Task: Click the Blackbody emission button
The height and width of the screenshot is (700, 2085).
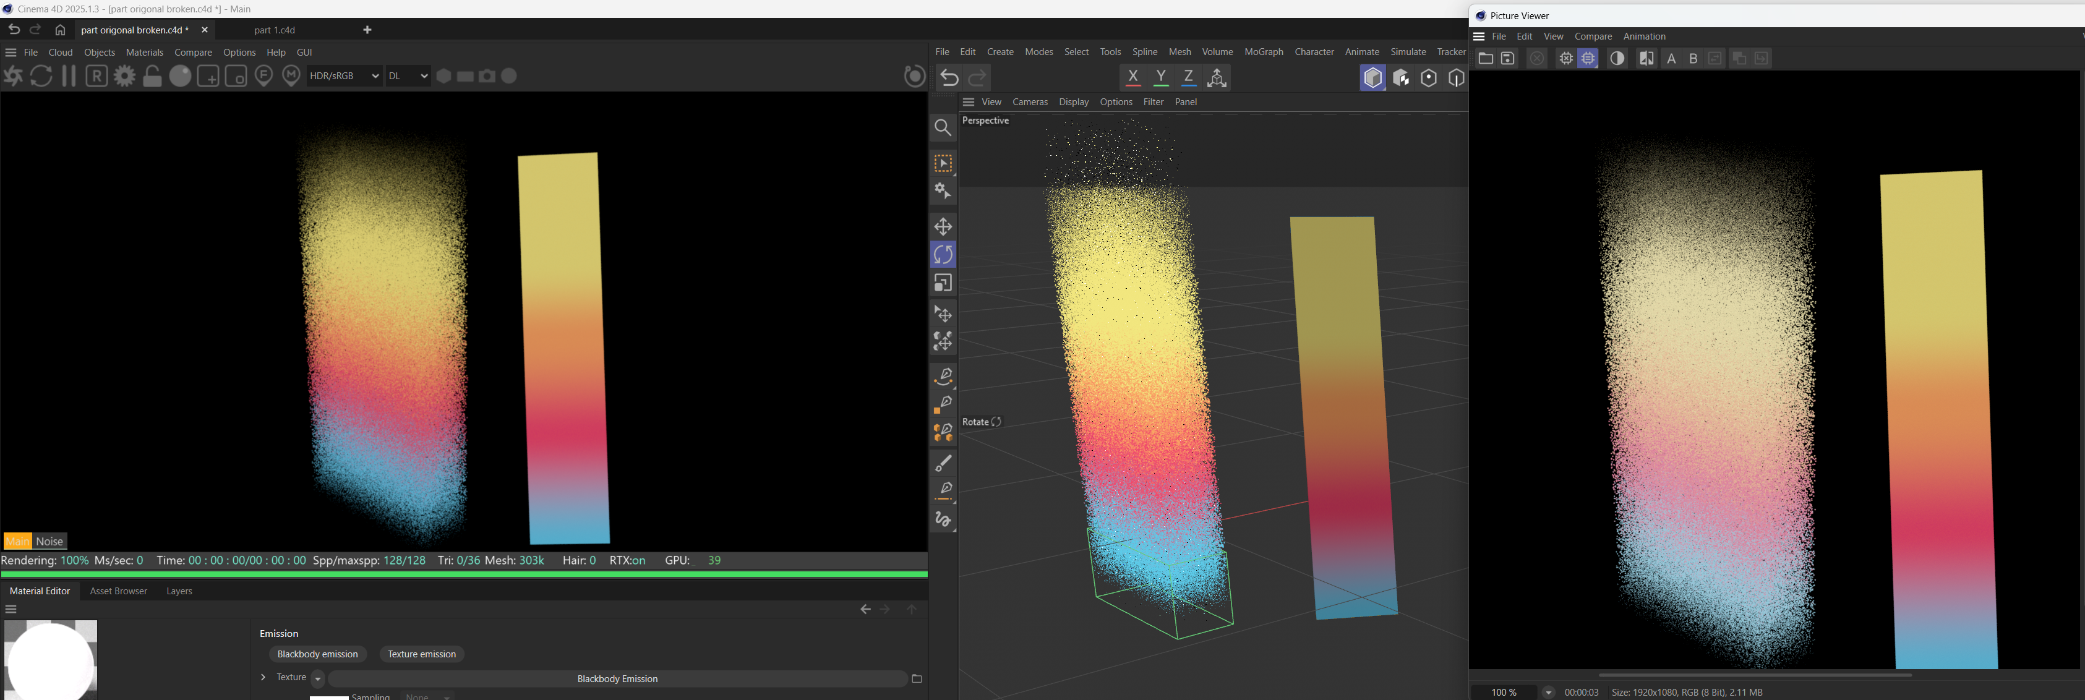Action: click(x=317, y=654)
